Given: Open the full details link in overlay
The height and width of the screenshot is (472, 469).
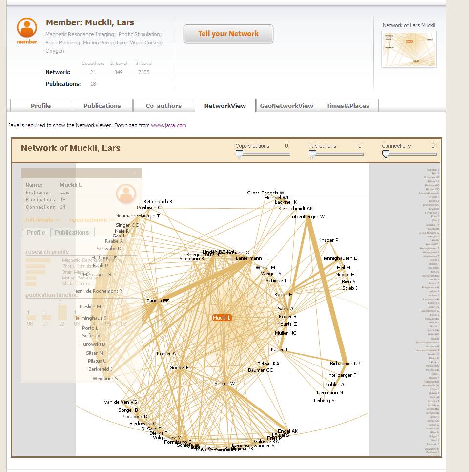Looking at the screenshot, I should point(43,220).
